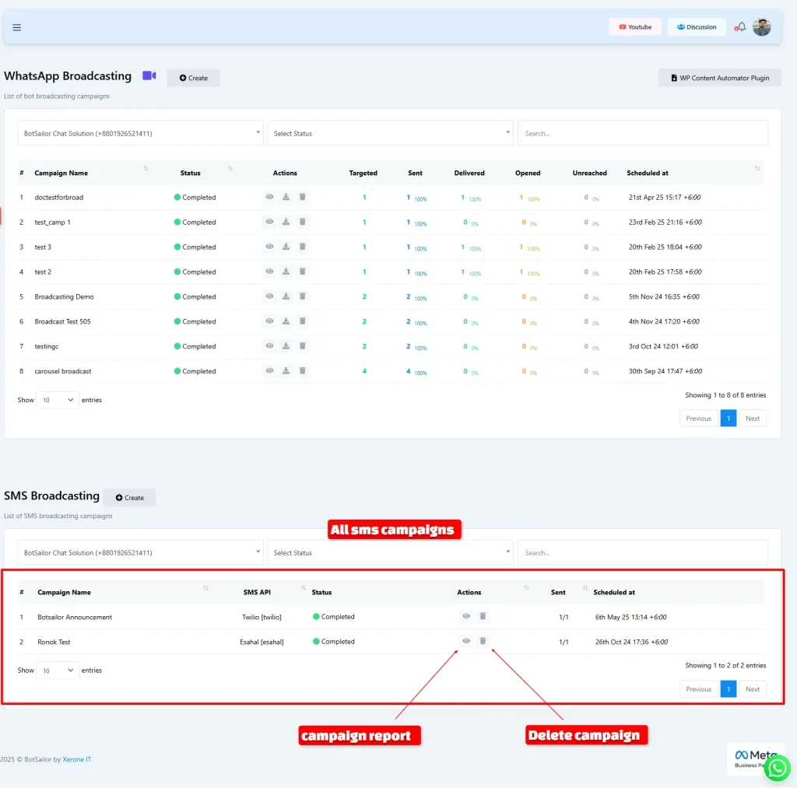The width and height of the screenshot is (797, 788).
Task: Open SMS section account selector dropdown
Action: (140, 553)
